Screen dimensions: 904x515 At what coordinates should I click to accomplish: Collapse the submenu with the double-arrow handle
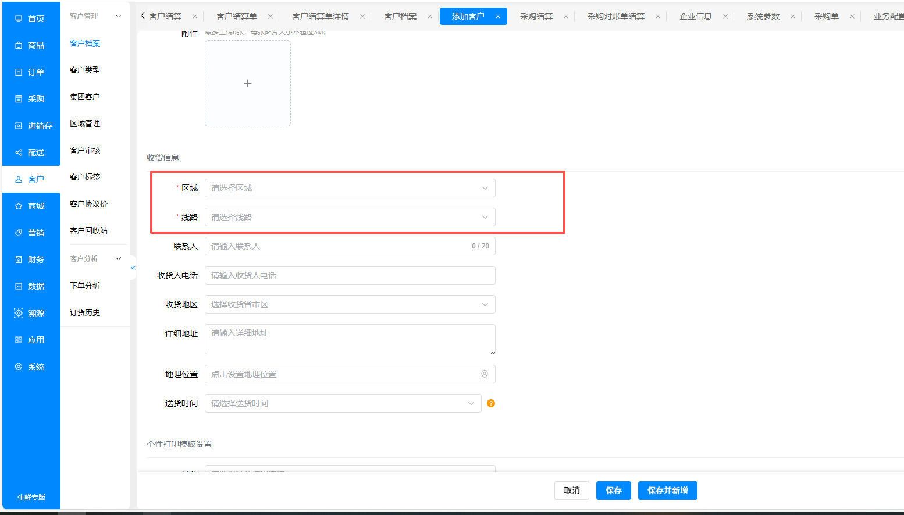coord(133,268)
